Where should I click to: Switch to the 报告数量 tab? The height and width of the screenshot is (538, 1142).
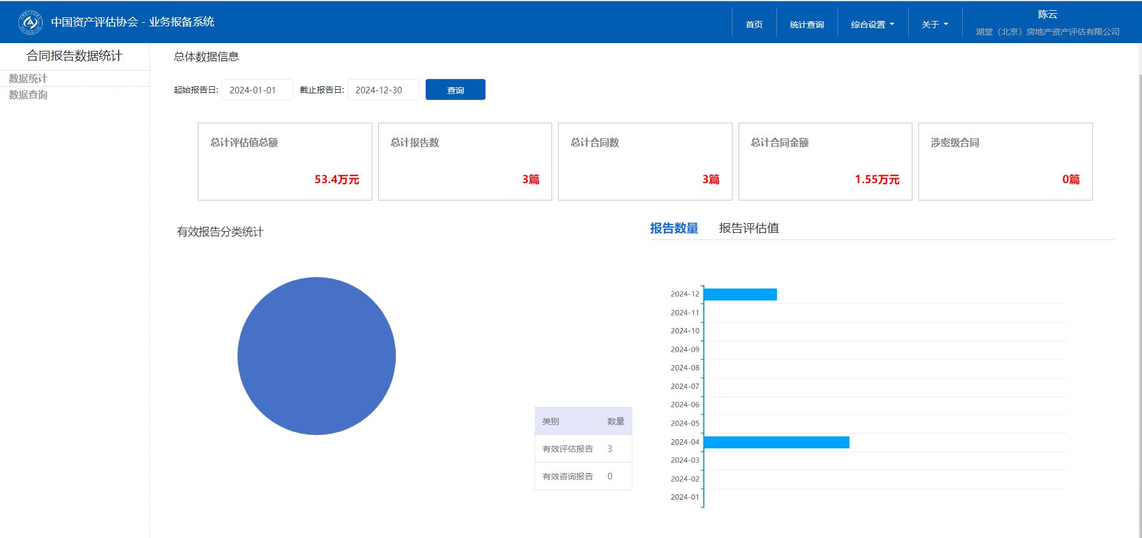674,228
